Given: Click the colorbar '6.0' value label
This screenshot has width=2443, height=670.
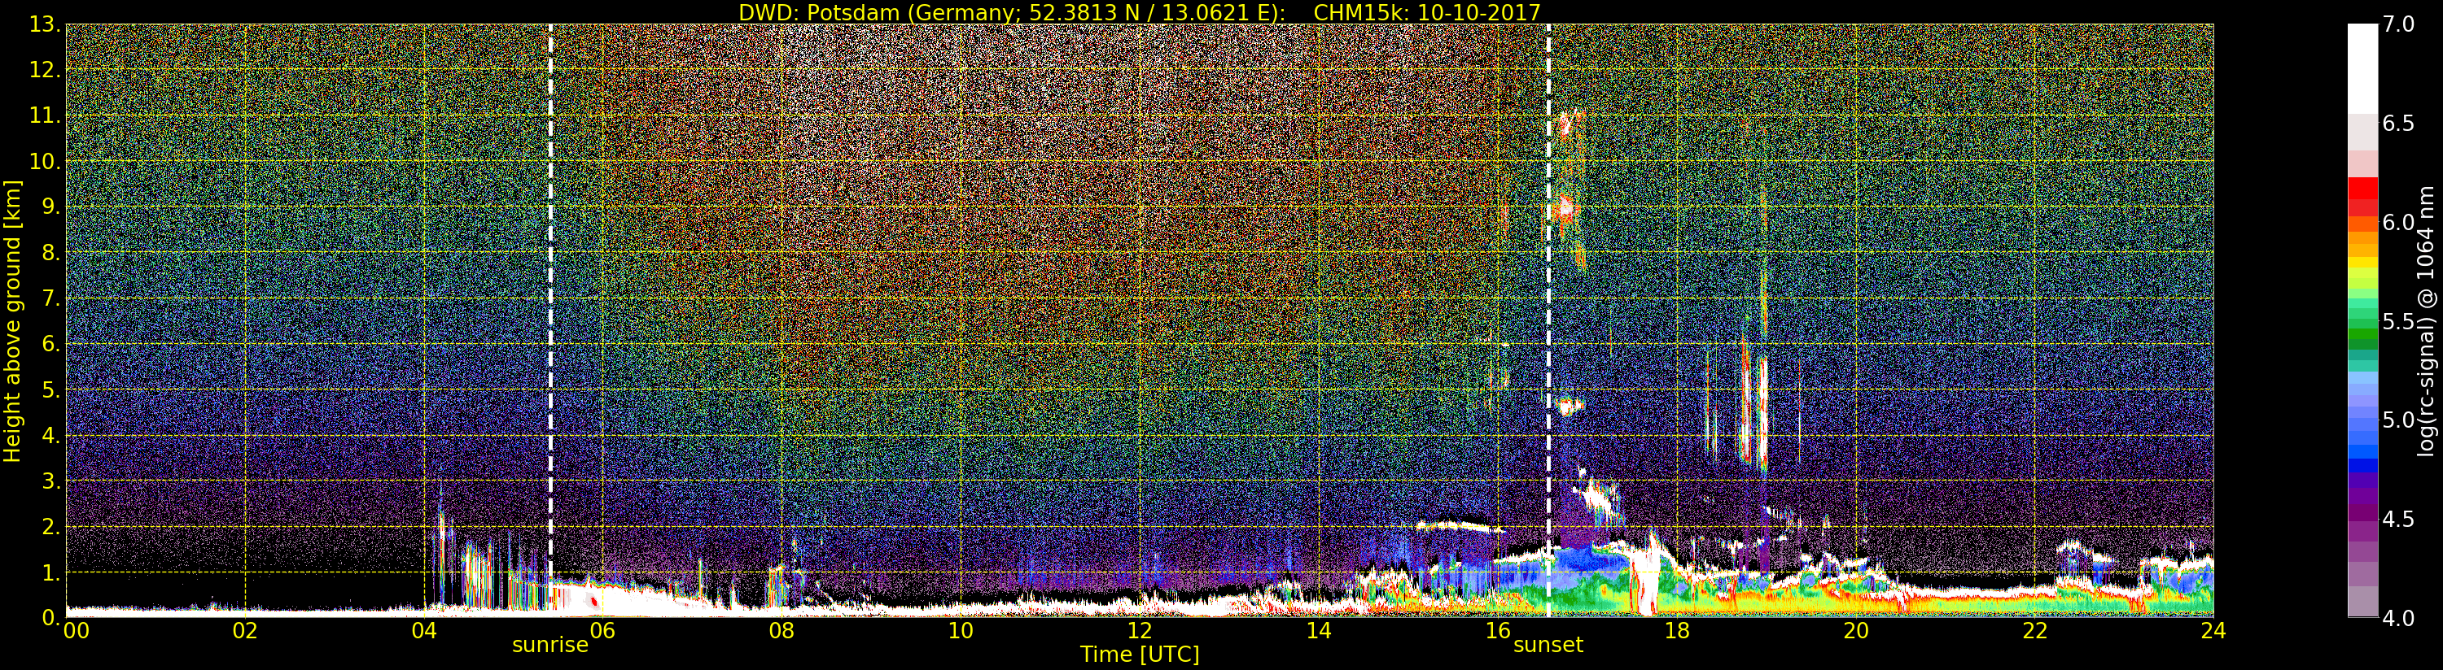Looking at the screenshot, I should (x=2398, y=222).
